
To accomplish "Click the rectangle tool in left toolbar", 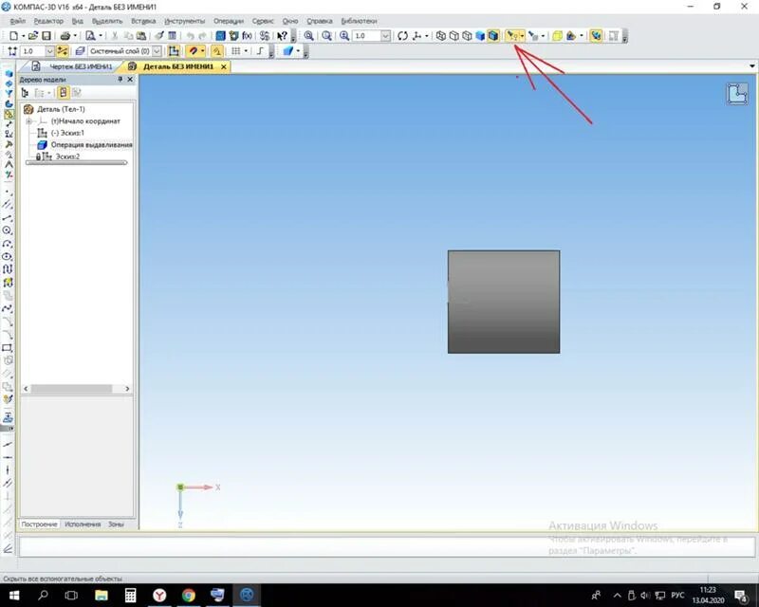I will pyautogui.click(x=8, y=348).
